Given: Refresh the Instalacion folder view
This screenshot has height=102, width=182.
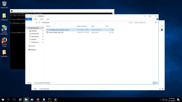Looking at the screenshot, I should (x=131, y=23).
